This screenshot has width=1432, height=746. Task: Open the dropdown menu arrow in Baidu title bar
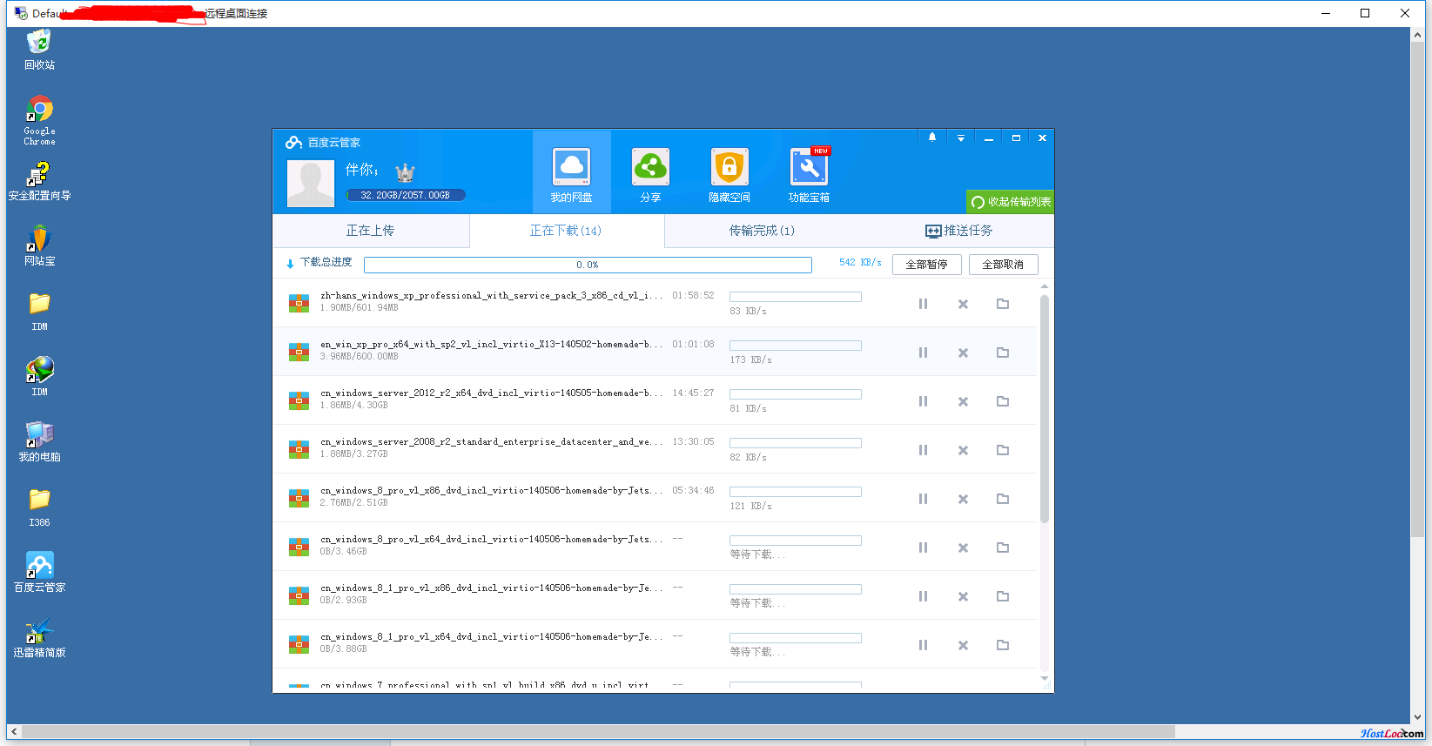click(x=961, y=138)
